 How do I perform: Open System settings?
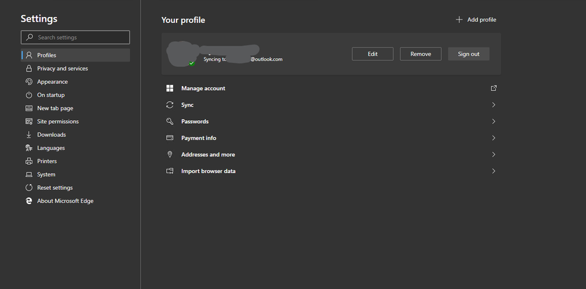(x=76, y=174)
